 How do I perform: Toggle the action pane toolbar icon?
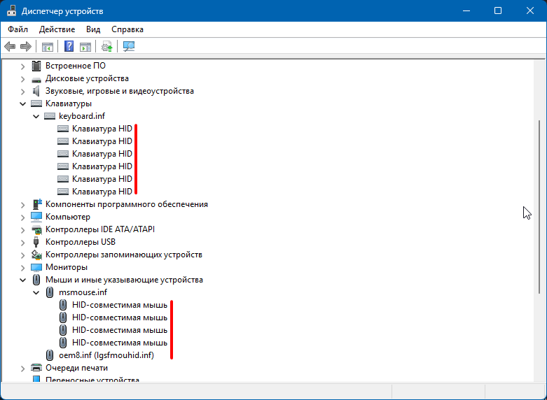85,46
